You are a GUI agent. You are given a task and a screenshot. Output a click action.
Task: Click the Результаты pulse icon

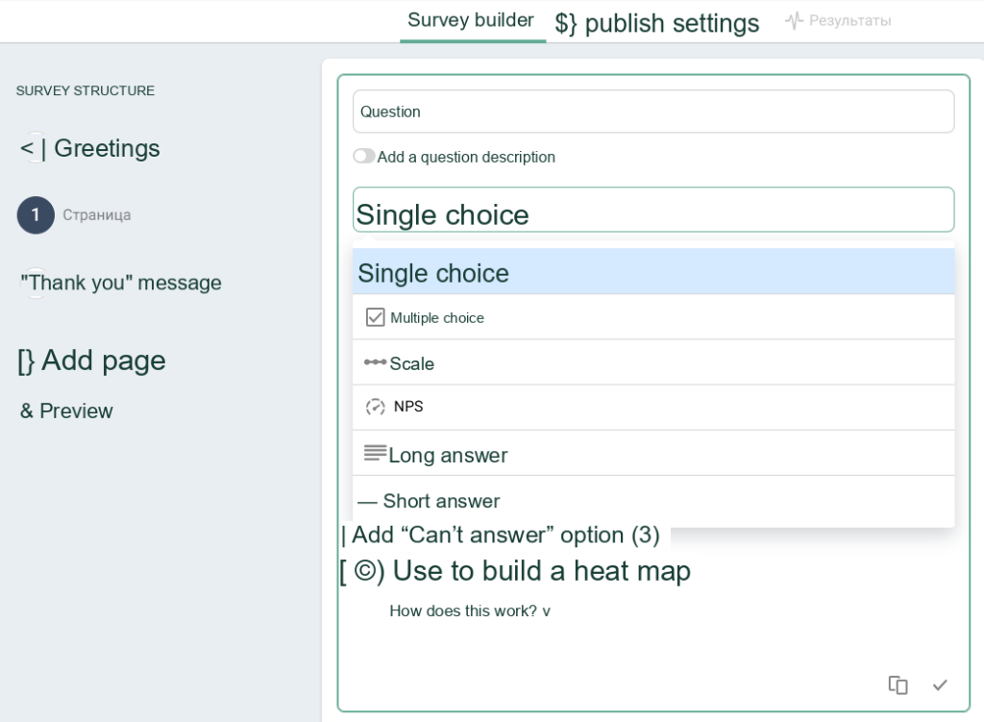point(794,21)
